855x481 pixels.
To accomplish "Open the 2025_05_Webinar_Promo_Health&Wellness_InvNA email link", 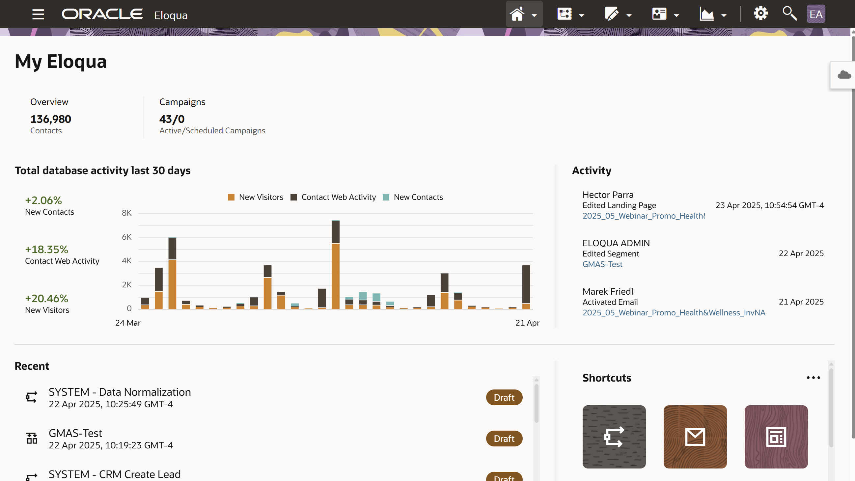I will [674, 312].
